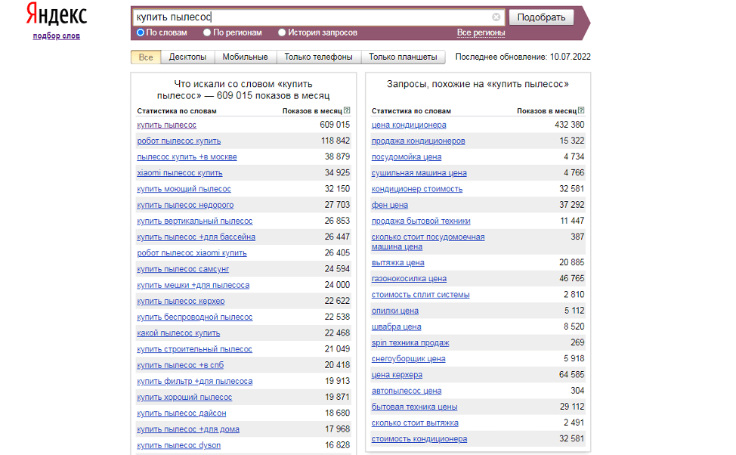Open help icon next to left 'Показов в месяц'

[347, 110]
